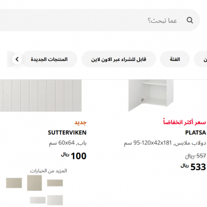207x207 pixels.
Task: Click the PLATSA white wardrobe product image
Action: pos(151,95)
